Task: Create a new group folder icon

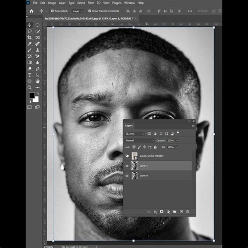Action: pyautogui.click(x=175, y=212)
